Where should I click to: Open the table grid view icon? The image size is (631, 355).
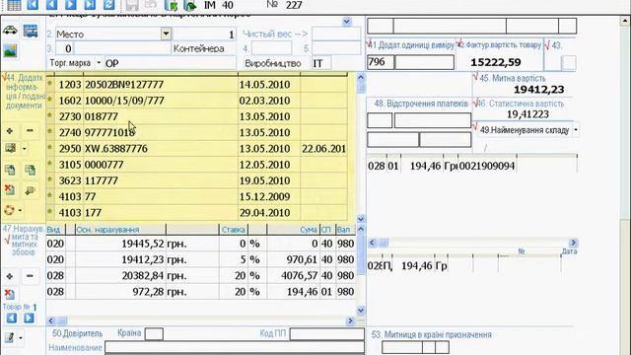pyautogui.click(x=14, y=5)
